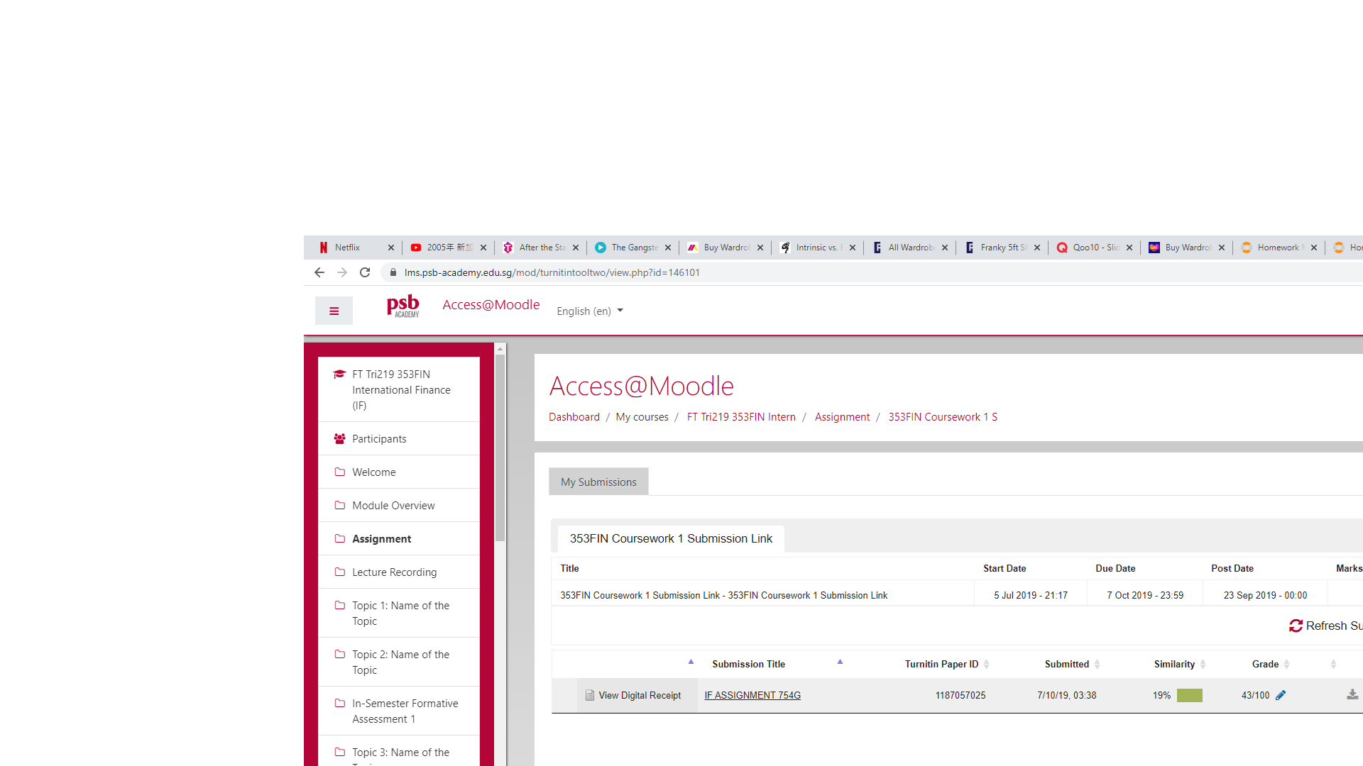Click the padlock icon in address bar
Image resolution: width=1363 pixels, height=766 pixels.
[393, 272]
